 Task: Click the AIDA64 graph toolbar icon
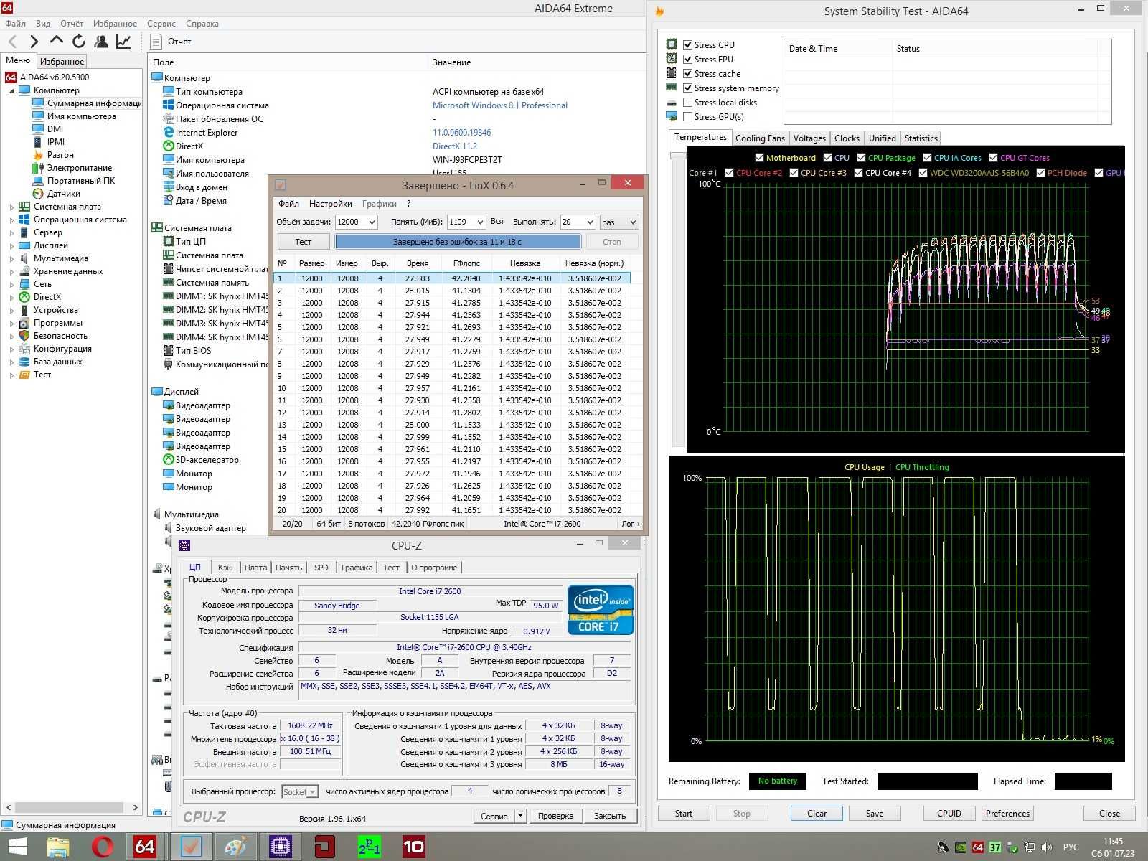pyautogui.click(x=123, y=42)
